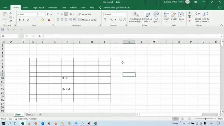Open the font size dropdown

point(44,14)
